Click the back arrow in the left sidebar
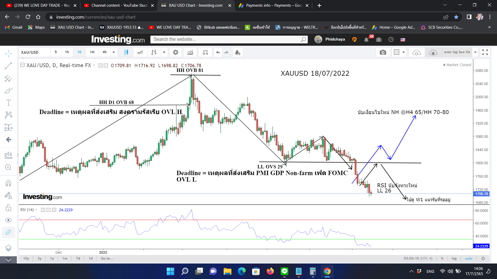 [8, 140]
